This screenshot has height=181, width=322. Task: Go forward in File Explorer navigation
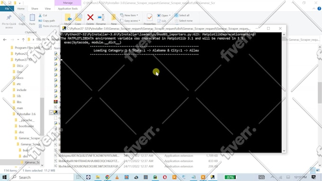[x=12, y=40]
